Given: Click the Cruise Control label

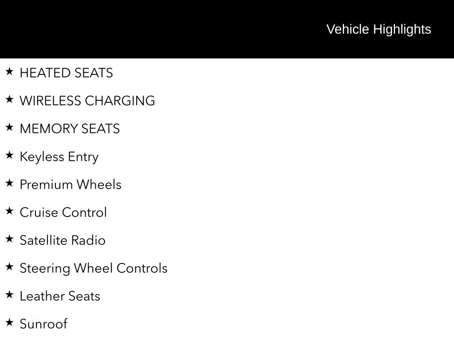Looking at the screenshot, I should [x=63, y=212].
